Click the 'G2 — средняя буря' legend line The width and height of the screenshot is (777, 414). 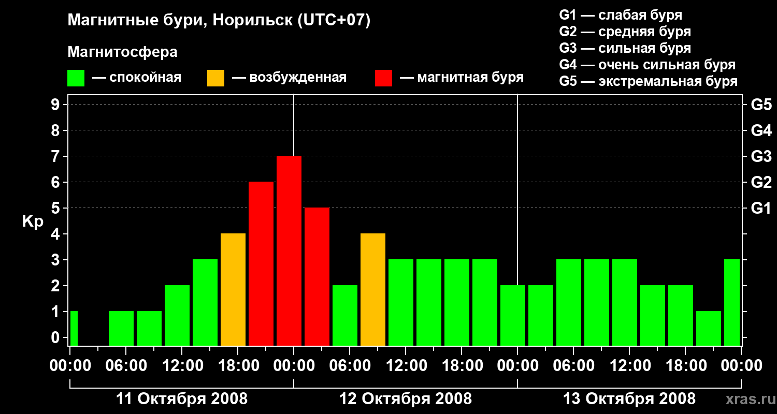pyautogui.click(x=625, y=32)
